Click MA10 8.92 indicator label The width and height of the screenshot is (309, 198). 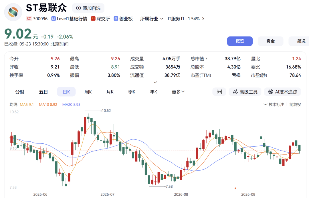point(48,105)
